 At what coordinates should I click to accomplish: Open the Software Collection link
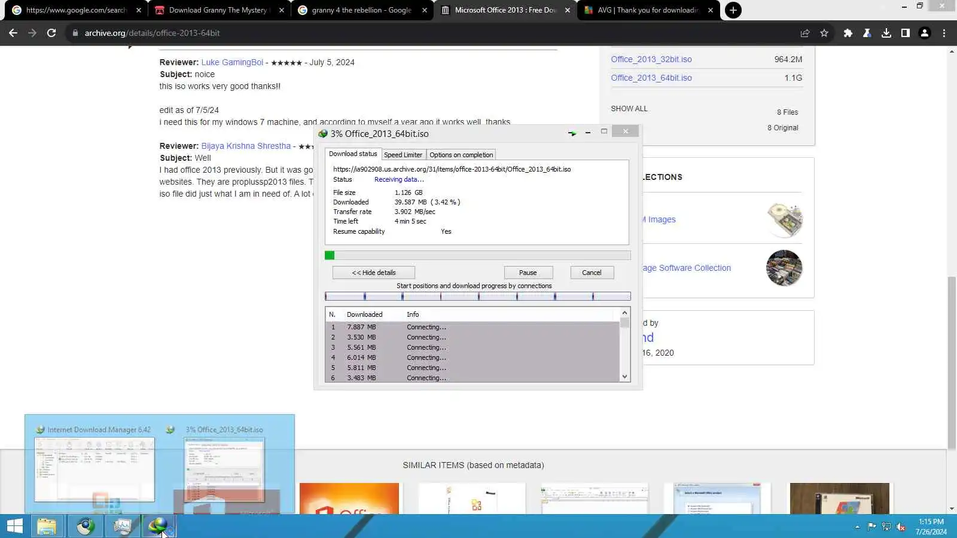point(687,268)
